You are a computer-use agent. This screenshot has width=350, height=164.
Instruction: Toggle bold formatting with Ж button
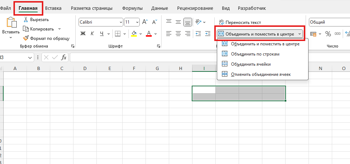coord(83,34)
